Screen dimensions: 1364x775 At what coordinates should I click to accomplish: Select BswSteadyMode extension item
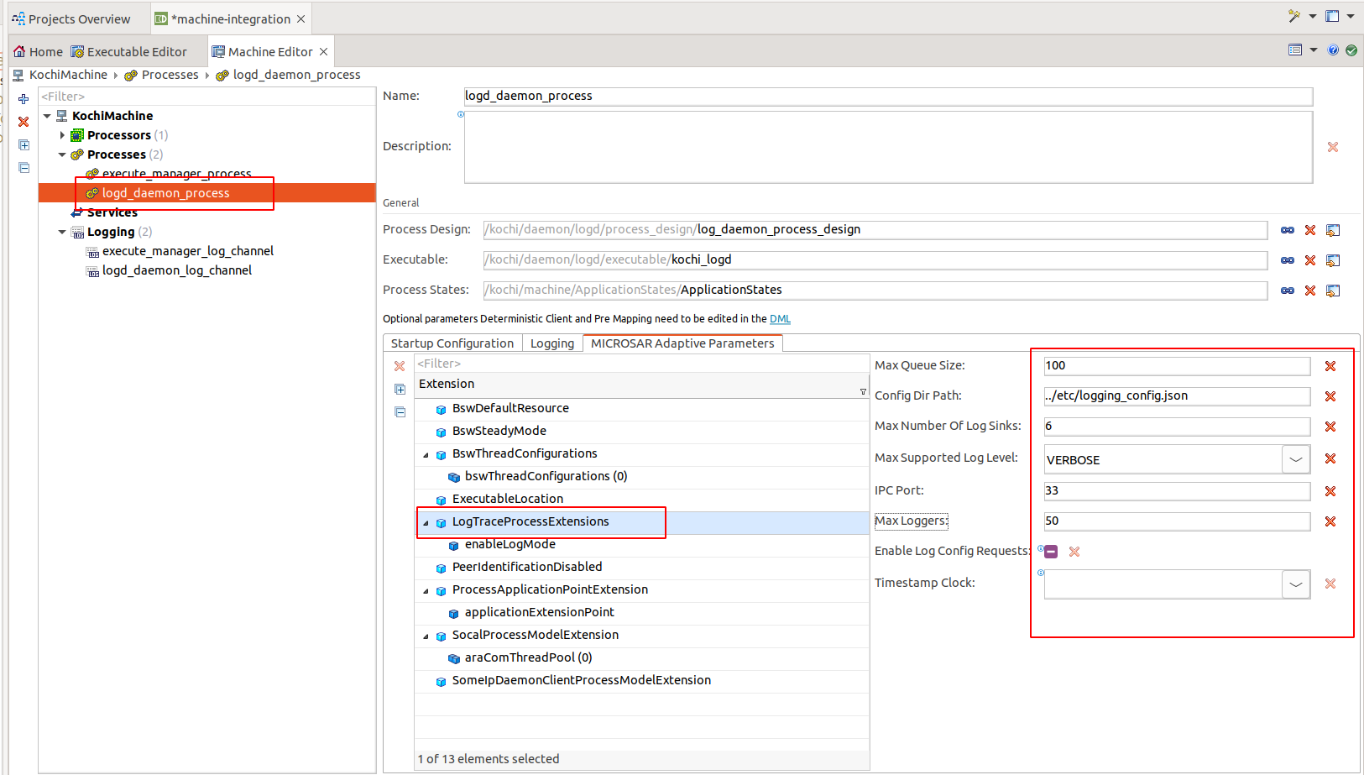pyautogui.click(x=499, y=432)
